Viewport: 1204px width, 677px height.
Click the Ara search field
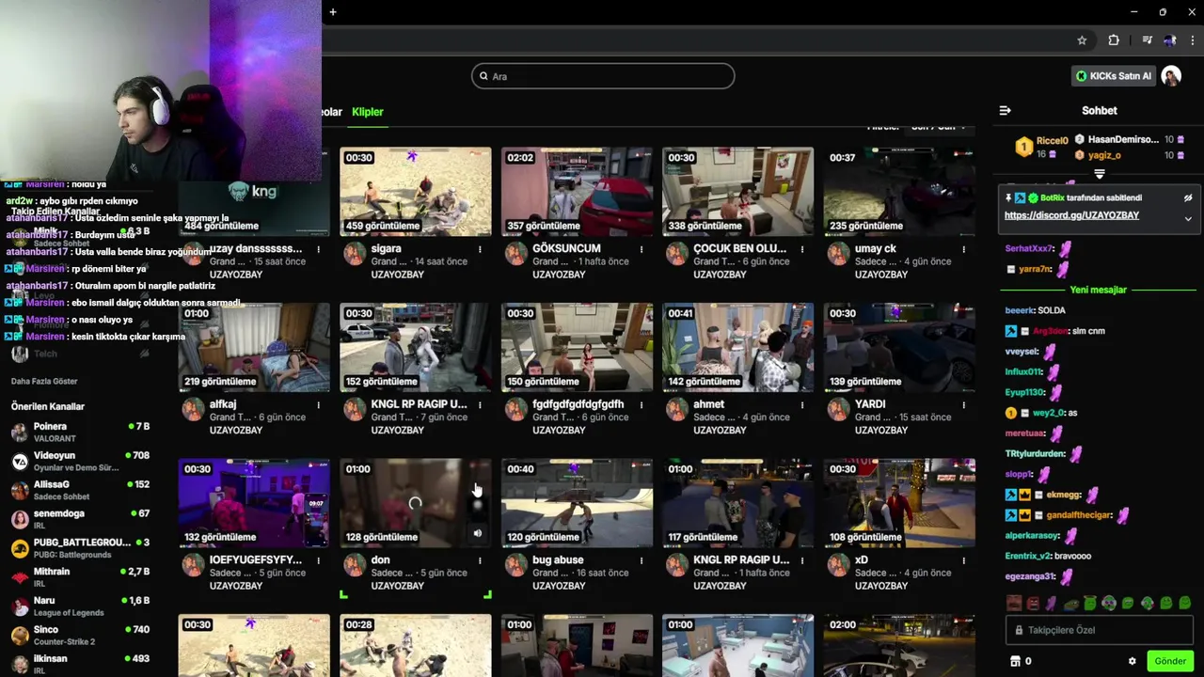[603, 76]
